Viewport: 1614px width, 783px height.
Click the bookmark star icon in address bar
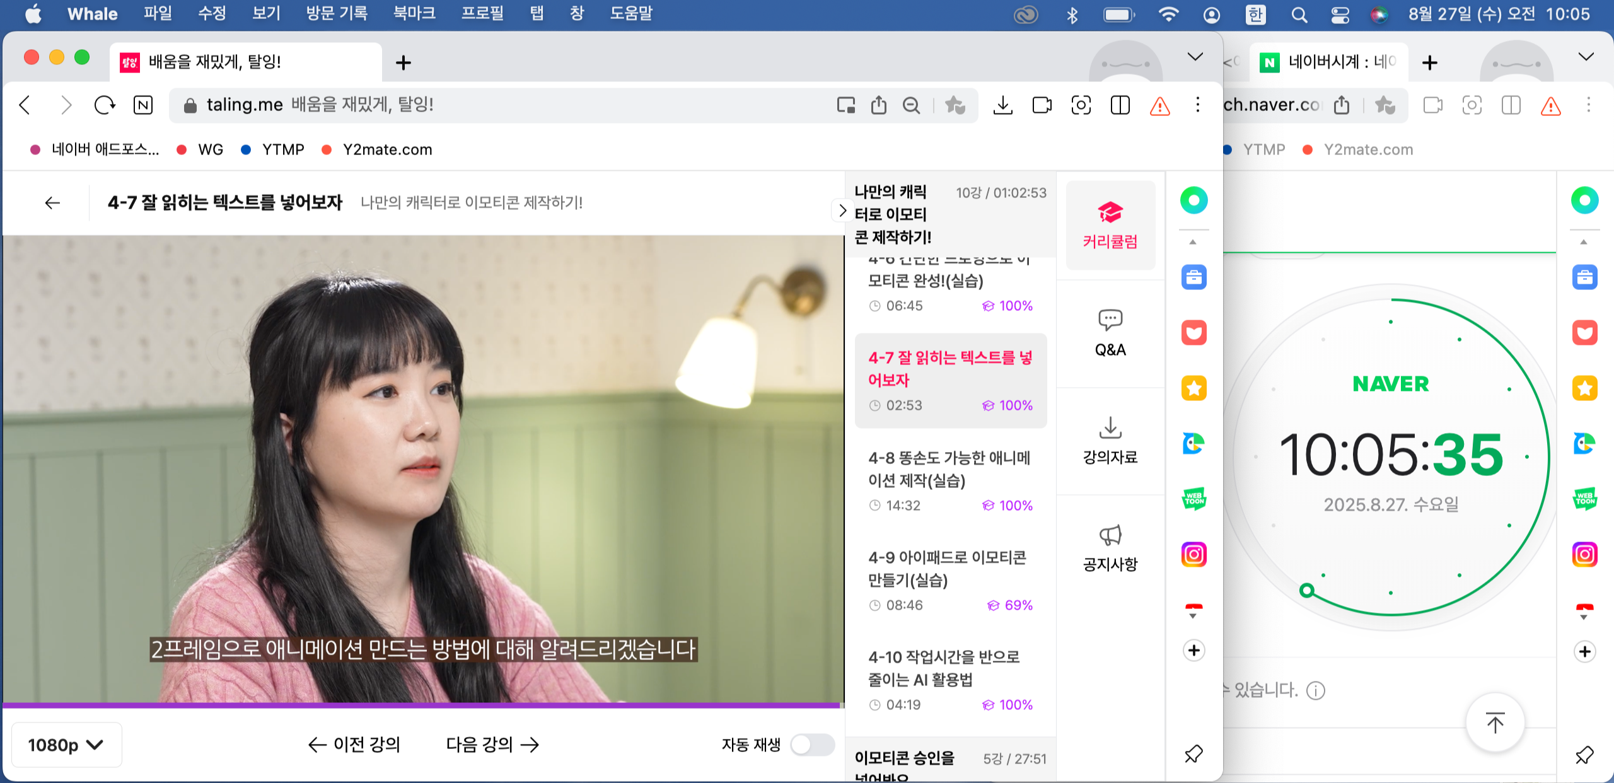[955, 105]
